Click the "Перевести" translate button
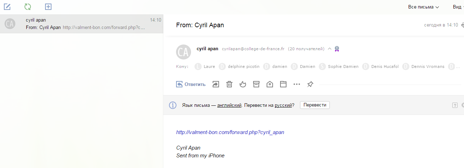 (x=315, y=105)
